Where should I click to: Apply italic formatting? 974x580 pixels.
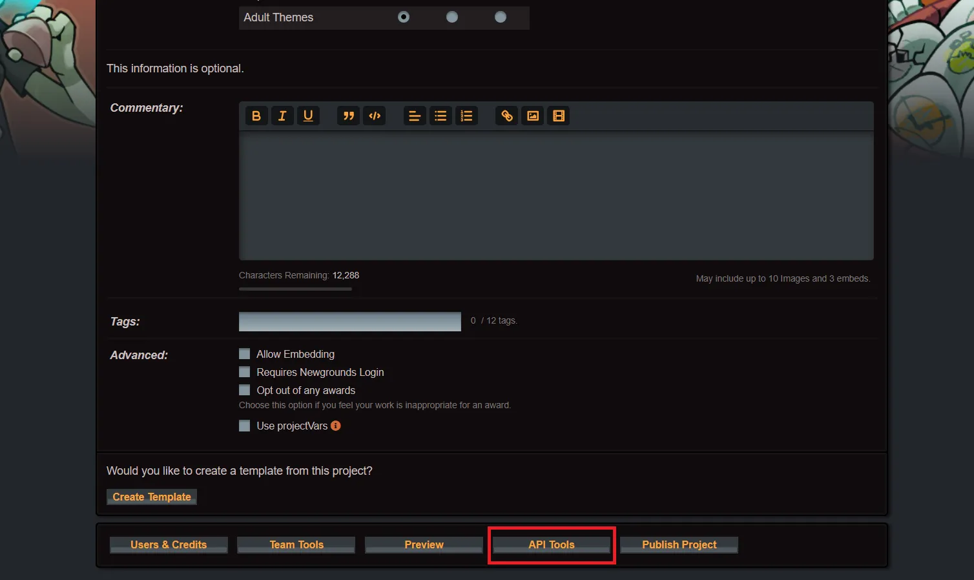pyautogui.click(x=282, y=116)
